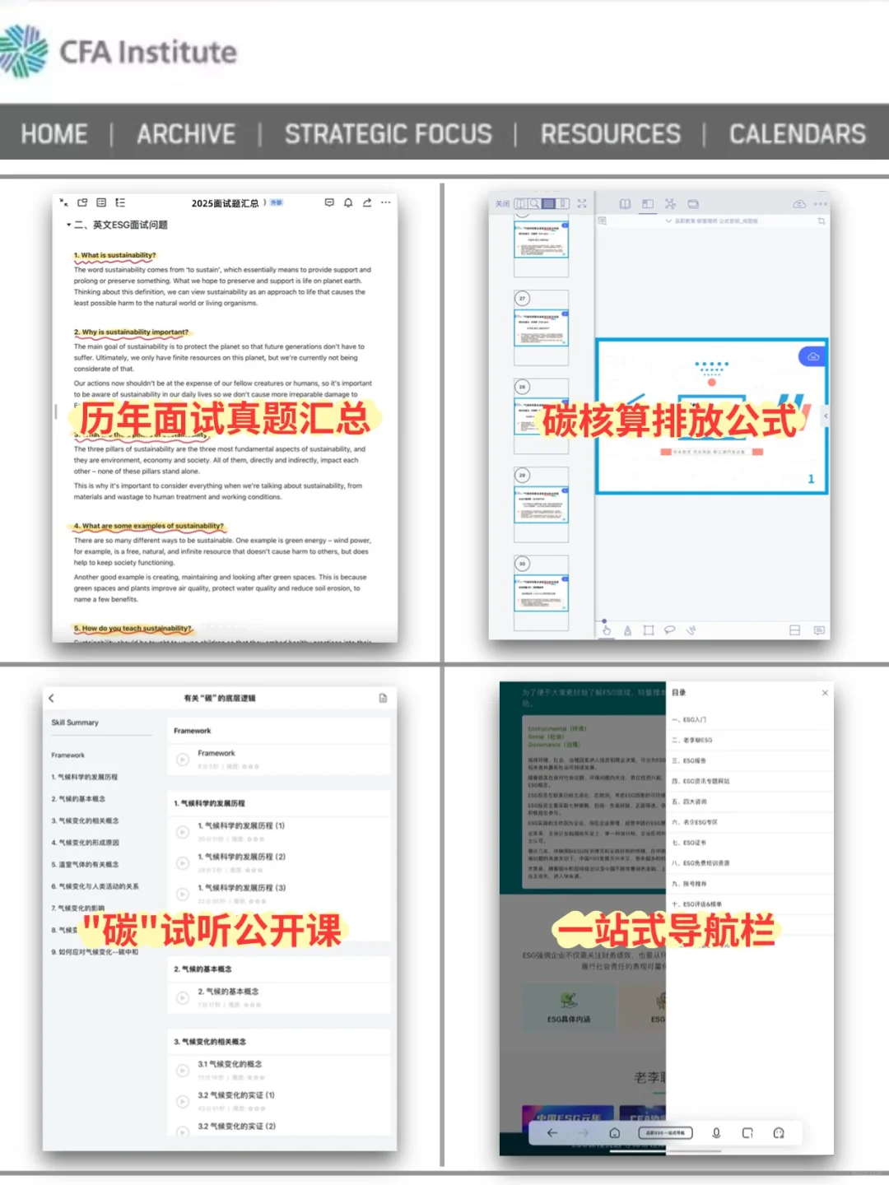The height and width of the screenshot is (1185, 889).
Task: Open 三、ESG报告 in 目录 list
Action: point(750,760)
